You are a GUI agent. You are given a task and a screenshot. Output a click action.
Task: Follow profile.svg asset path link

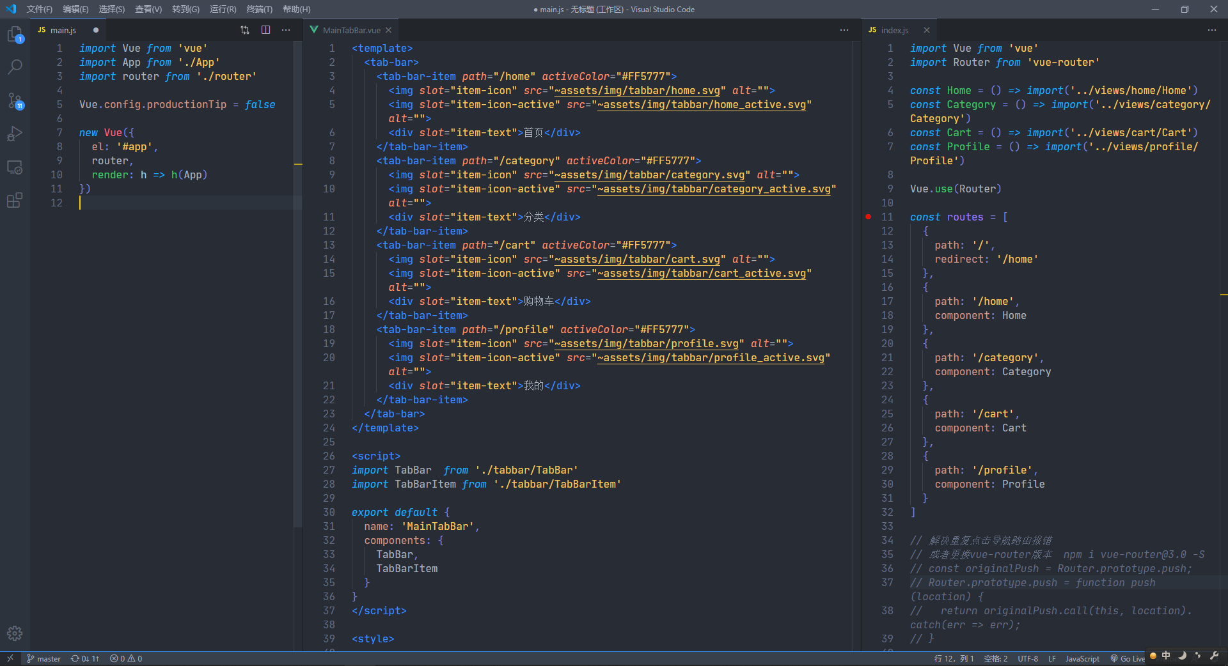pyautogui.click(x=647, y=344)
